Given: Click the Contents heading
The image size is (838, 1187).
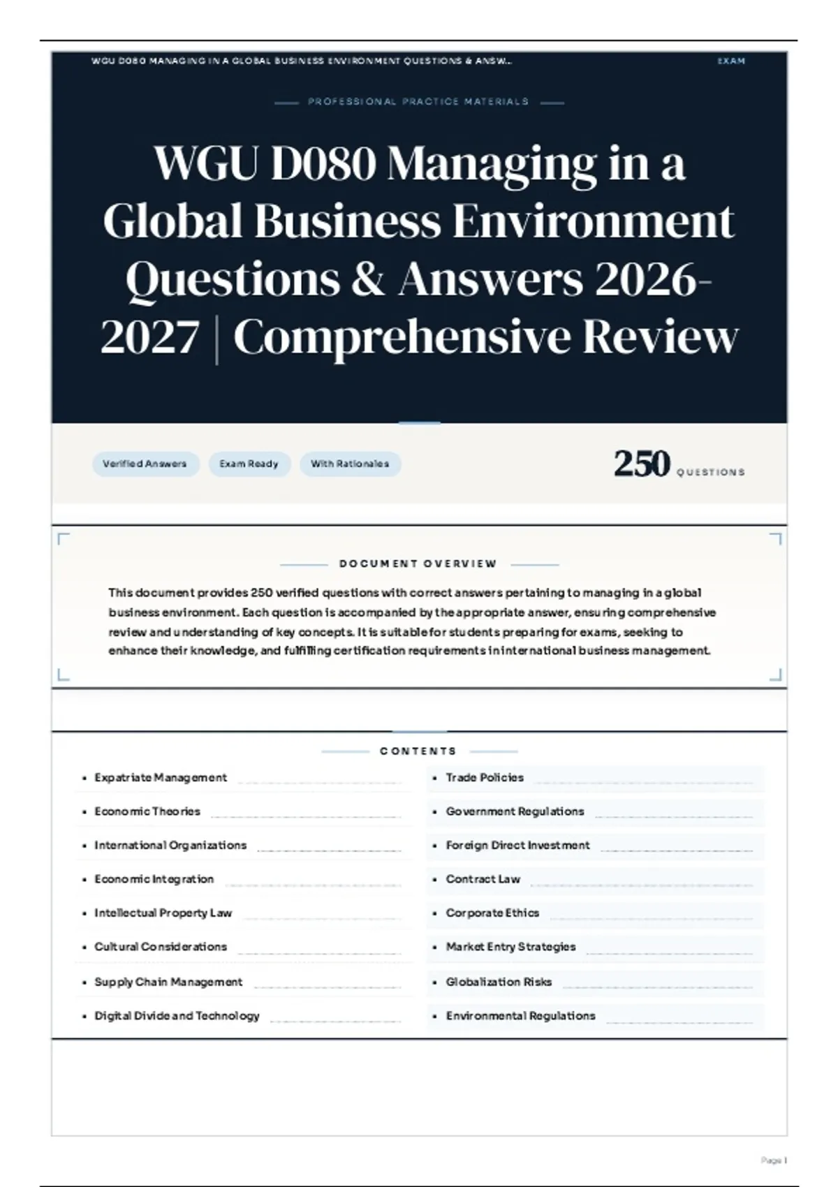Looking at the screenshot, I should click(x=418, y=751).
